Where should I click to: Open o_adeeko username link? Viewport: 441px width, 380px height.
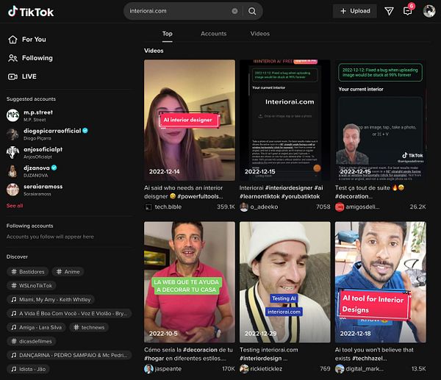coord(264,207)
